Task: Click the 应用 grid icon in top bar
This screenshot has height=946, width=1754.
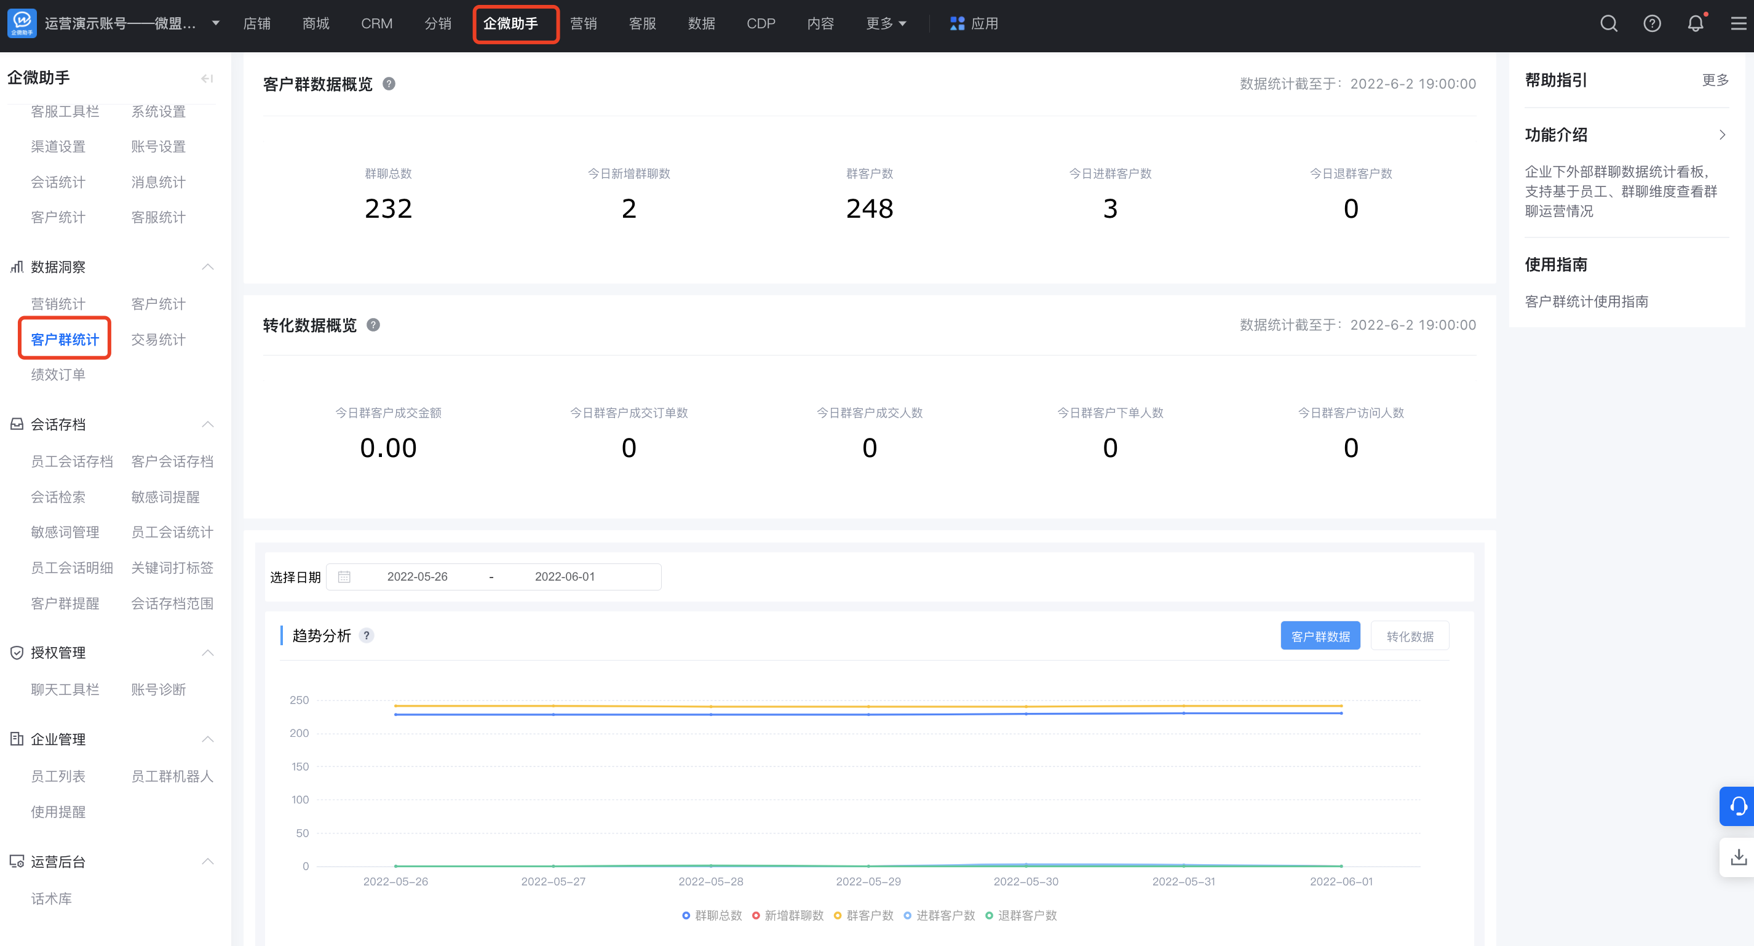Action: coord(957,24)
